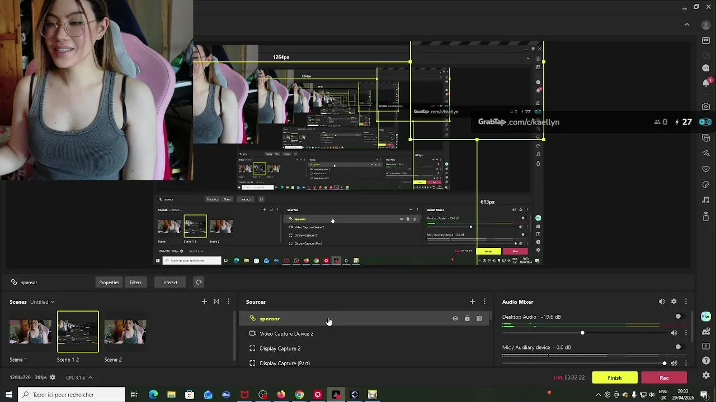Open video settings gear beside 30fps

point(53,377)
